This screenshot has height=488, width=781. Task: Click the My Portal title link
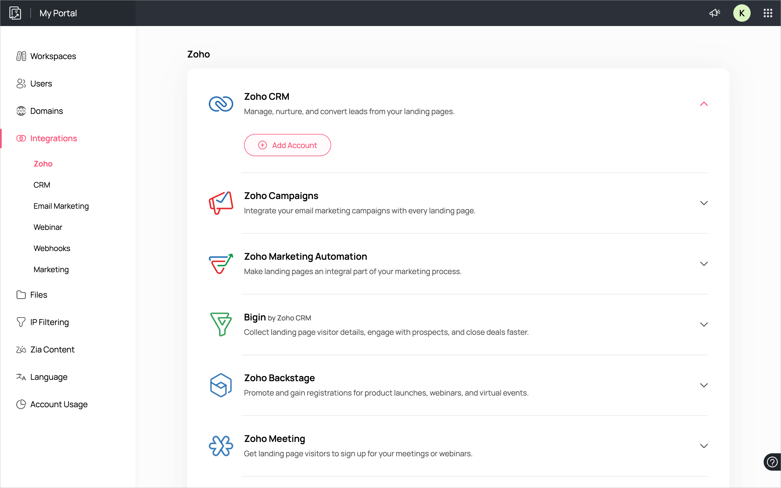pyautogui.click(x=58, y=13)
